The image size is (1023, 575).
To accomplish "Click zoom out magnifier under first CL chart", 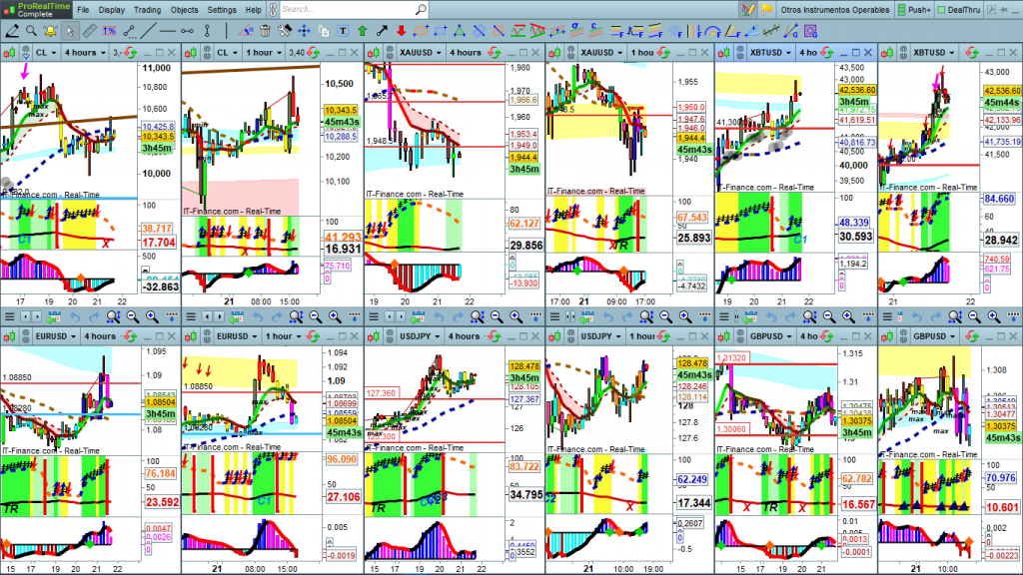I will 130,316.
